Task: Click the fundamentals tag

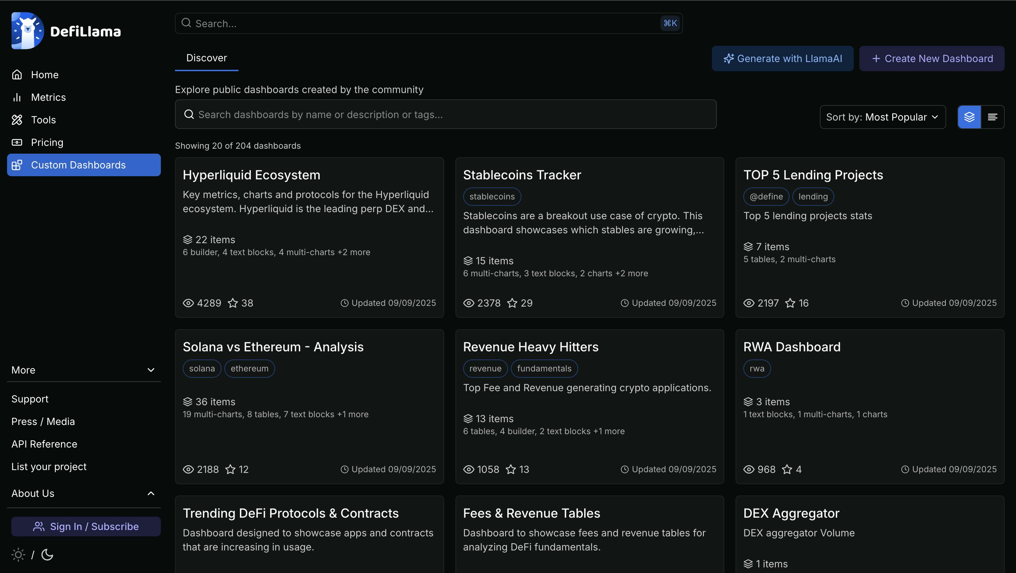Action: pyautogui.click(x=544, y=369)
